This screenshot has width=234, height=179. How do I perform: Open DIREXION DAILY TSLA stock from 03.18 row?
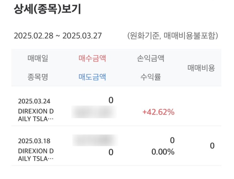34,155
